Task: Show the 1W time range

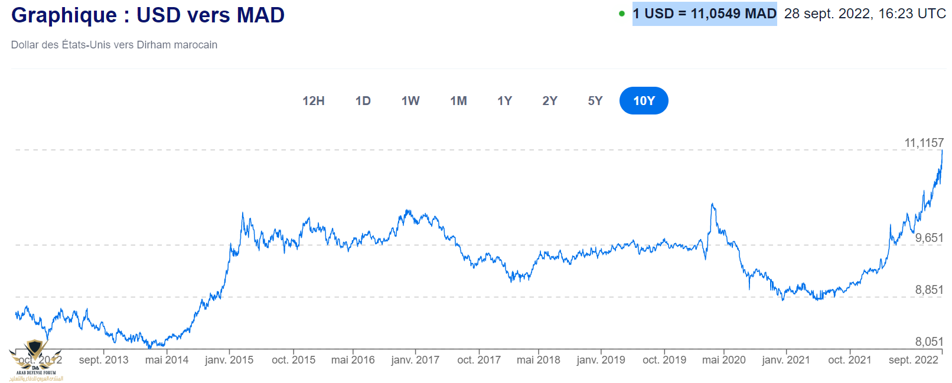Action: pyautogui.click(x=410, y=101)
